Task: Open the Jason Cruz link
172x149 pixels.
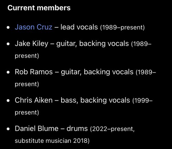Action: 33,27
